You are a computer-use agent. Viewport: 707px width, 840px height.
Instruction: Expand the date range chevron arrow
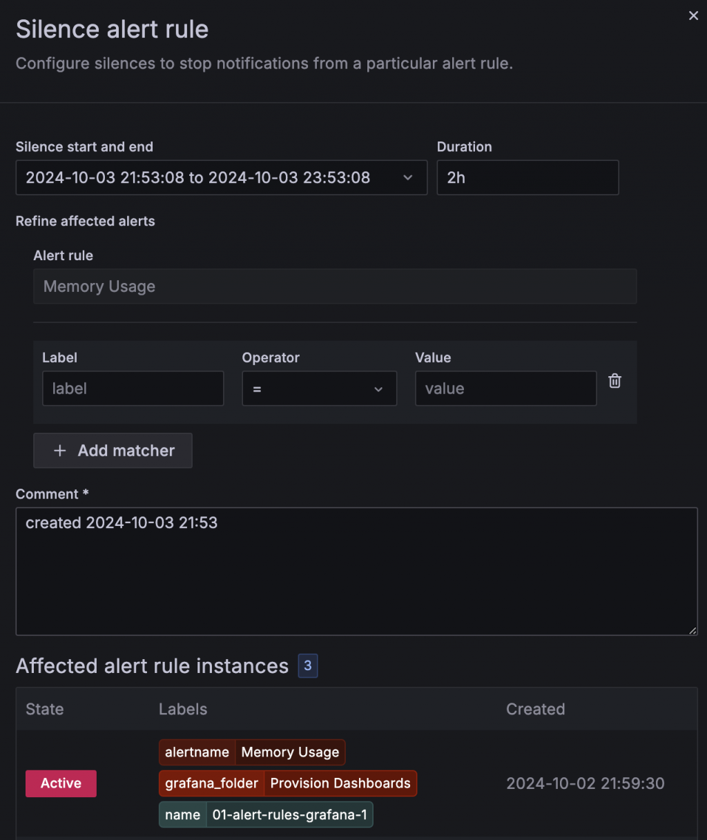tap(408, 177)
